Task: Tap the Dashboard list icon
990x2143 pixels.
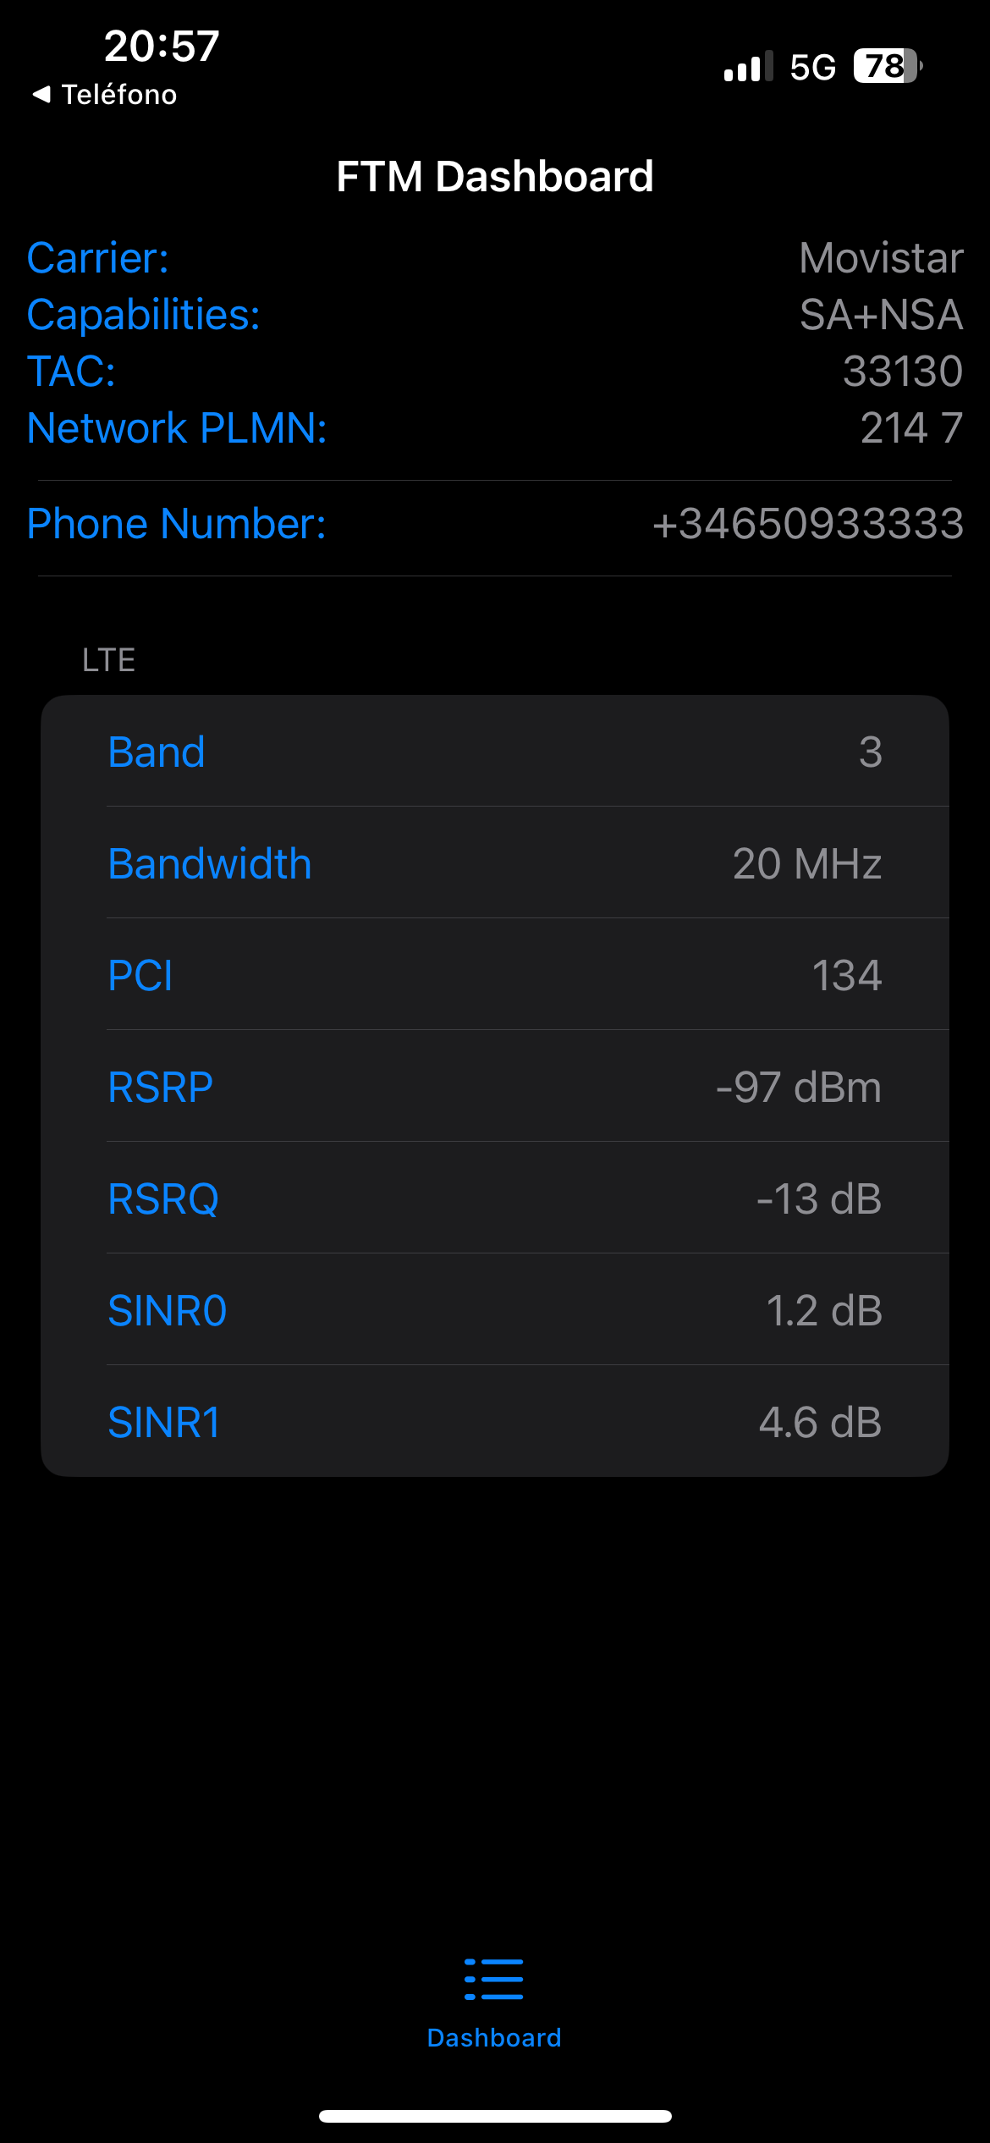Action: pyautogui.click(x=494, y=1979)
